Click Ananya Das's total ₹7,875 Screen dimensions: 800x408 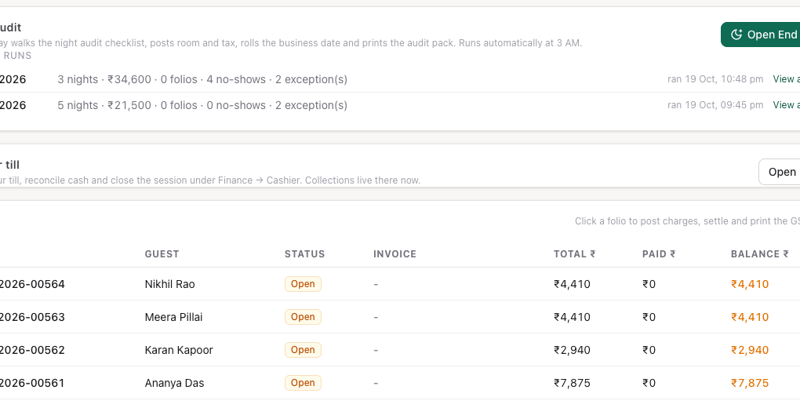572,383
